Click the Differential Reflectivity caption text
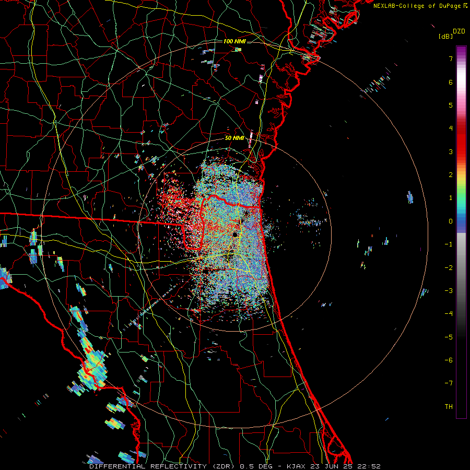This screenshot has height=470, width=470. click(234, 466)
